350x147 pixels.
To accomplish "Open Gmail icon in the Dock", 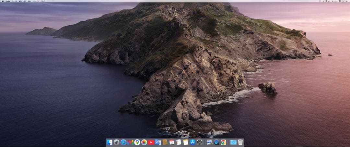I will tap(130, 142).
